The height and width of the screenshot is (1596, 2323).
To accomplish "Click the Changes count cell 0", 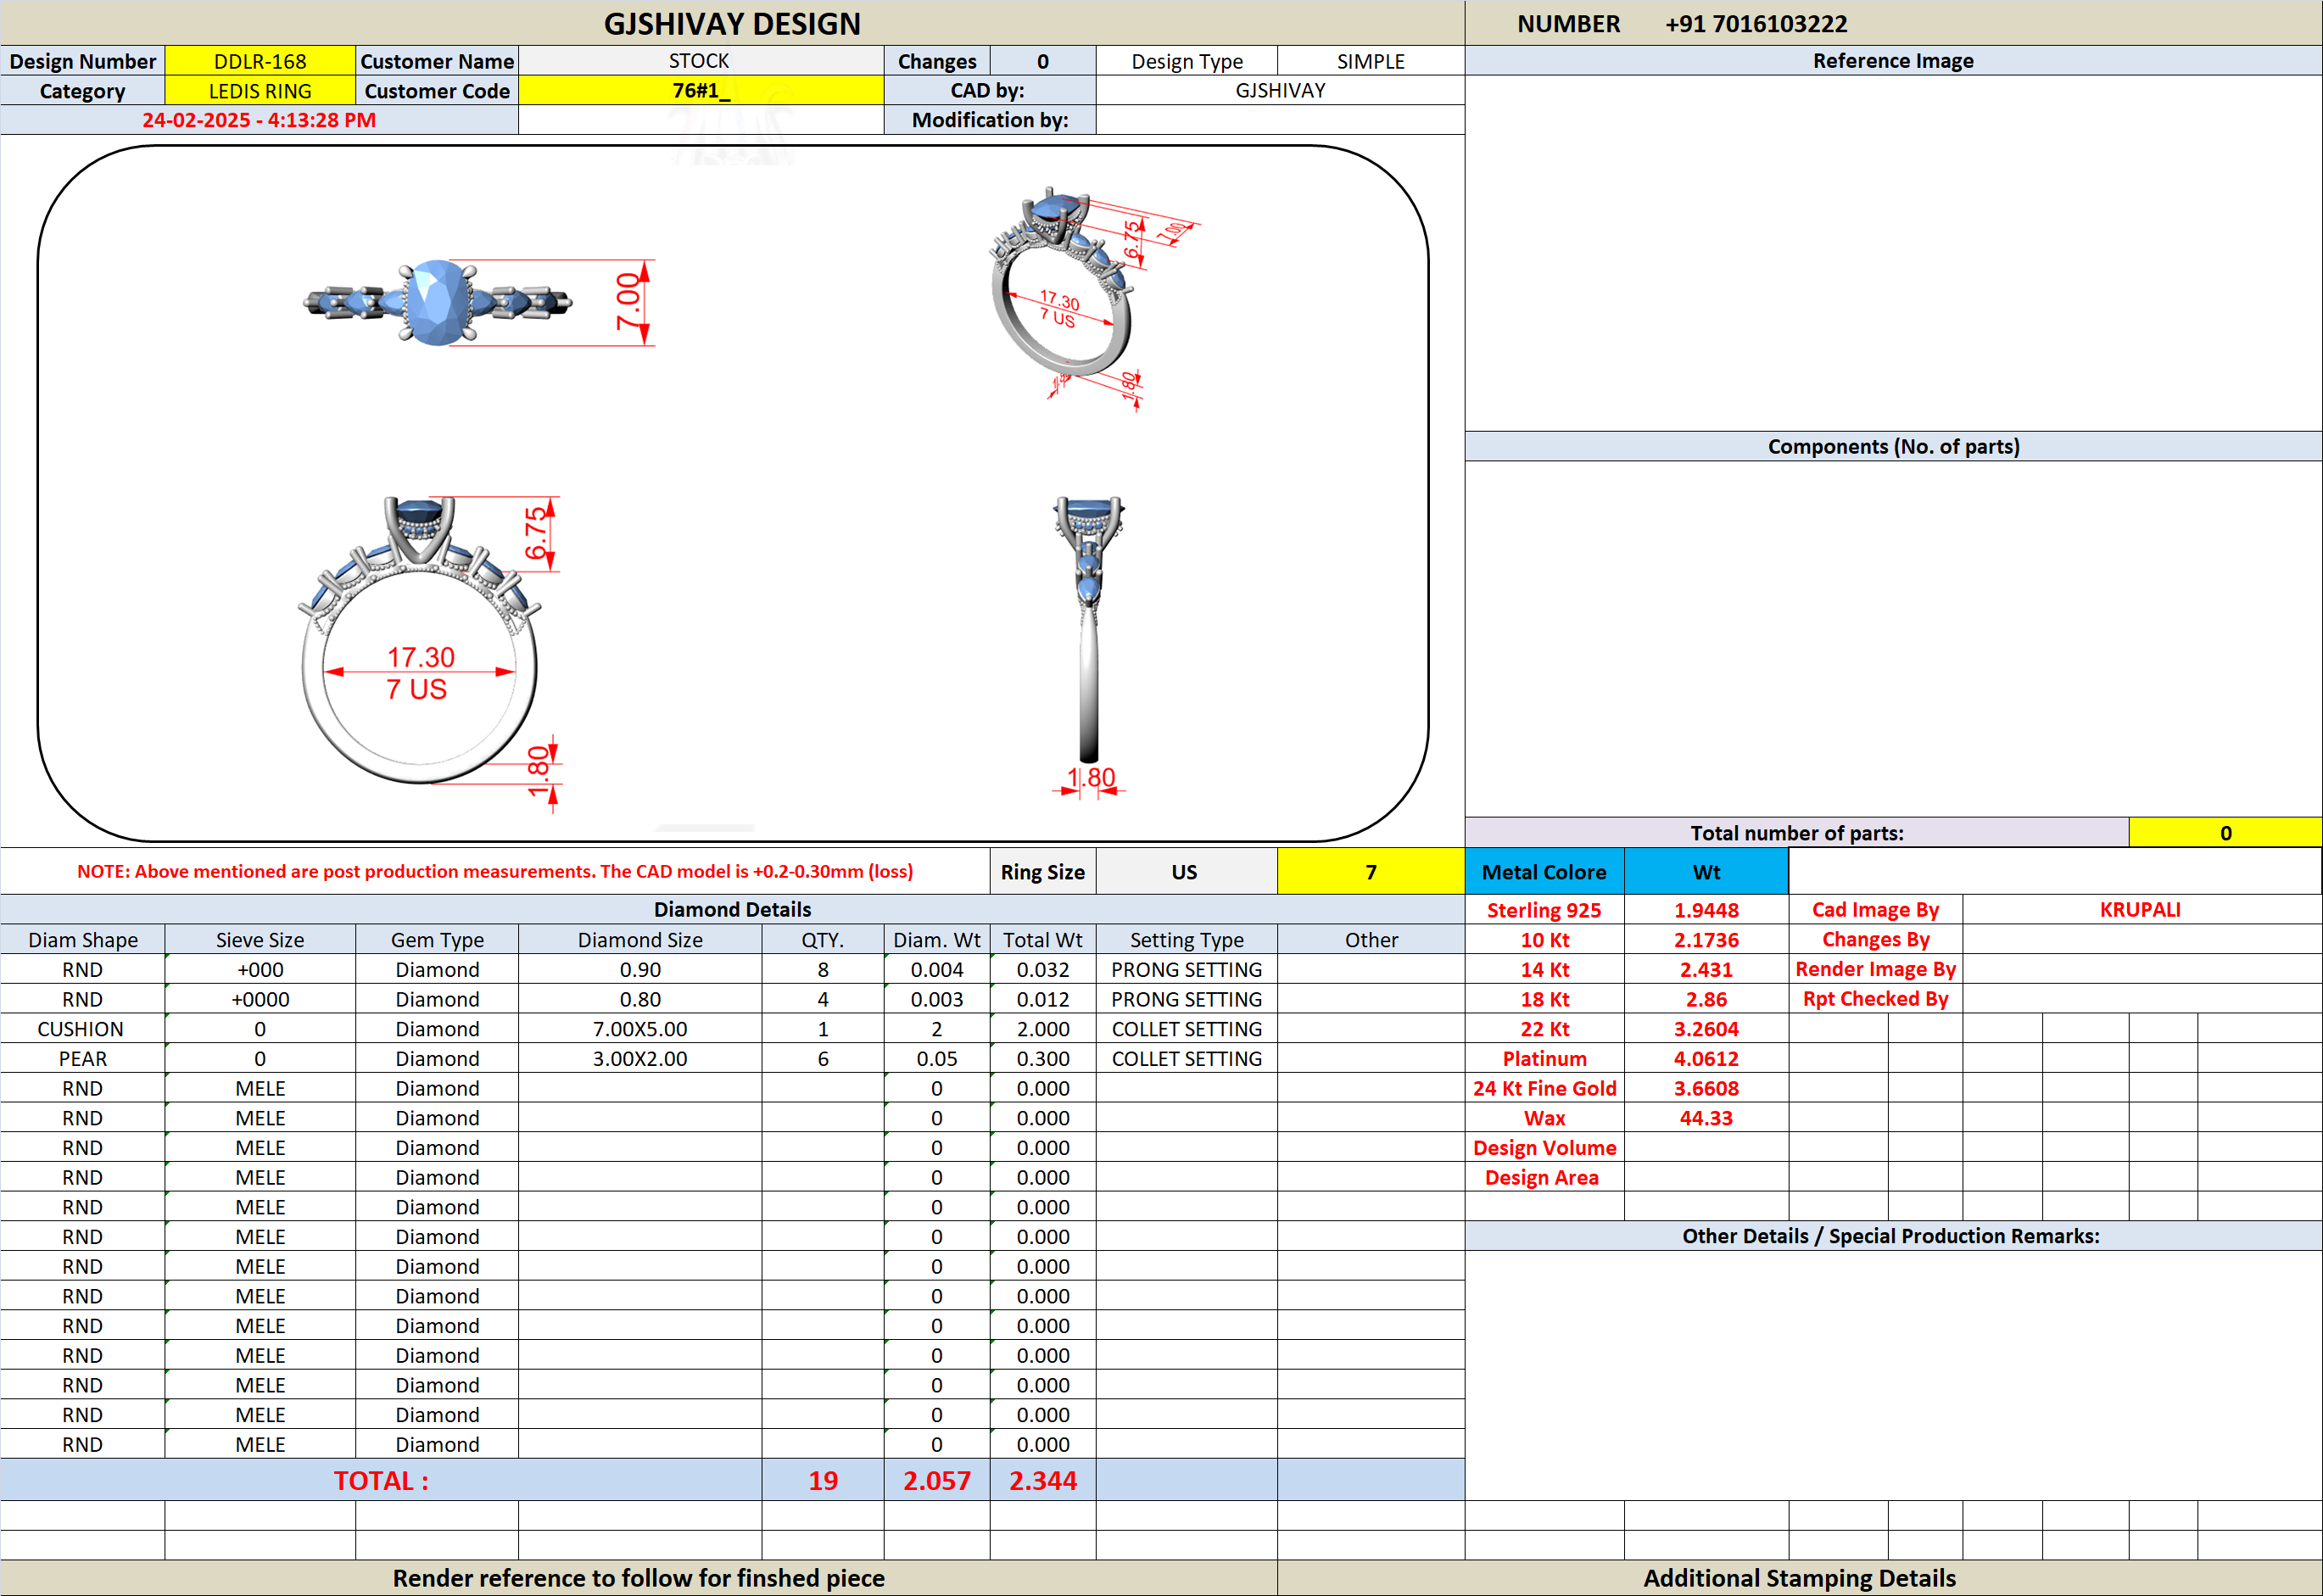I will pyautogui.click(x=1043, y=61).
